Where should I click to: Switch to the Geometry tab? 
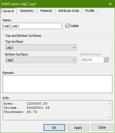(27, 11)
